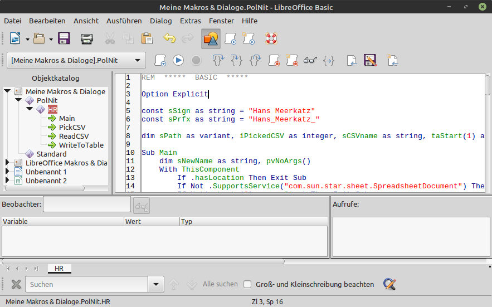The width and height of the screenshot is (492, 307).
Task: Collapse the Meine Makros & Dialoge node
Action: point(7,91)
